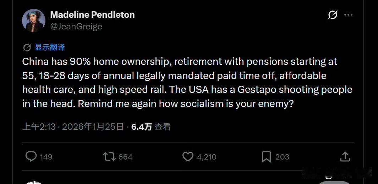Open the three-dot more options menu

(x=349, y=15)
